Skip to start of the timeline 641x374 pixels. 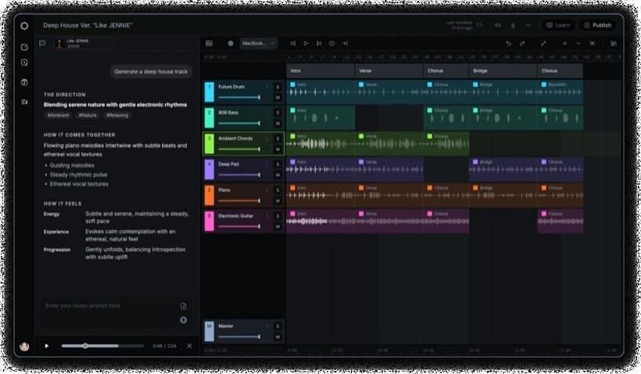click(x=293, y=43)
